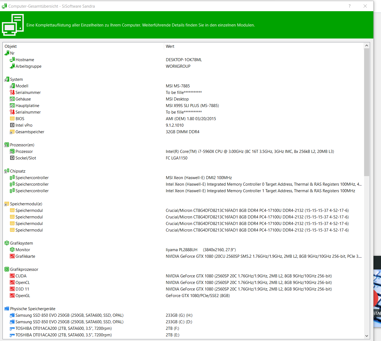
Task: Click the OpenGL row icon
Action: (x=12, y=295)
